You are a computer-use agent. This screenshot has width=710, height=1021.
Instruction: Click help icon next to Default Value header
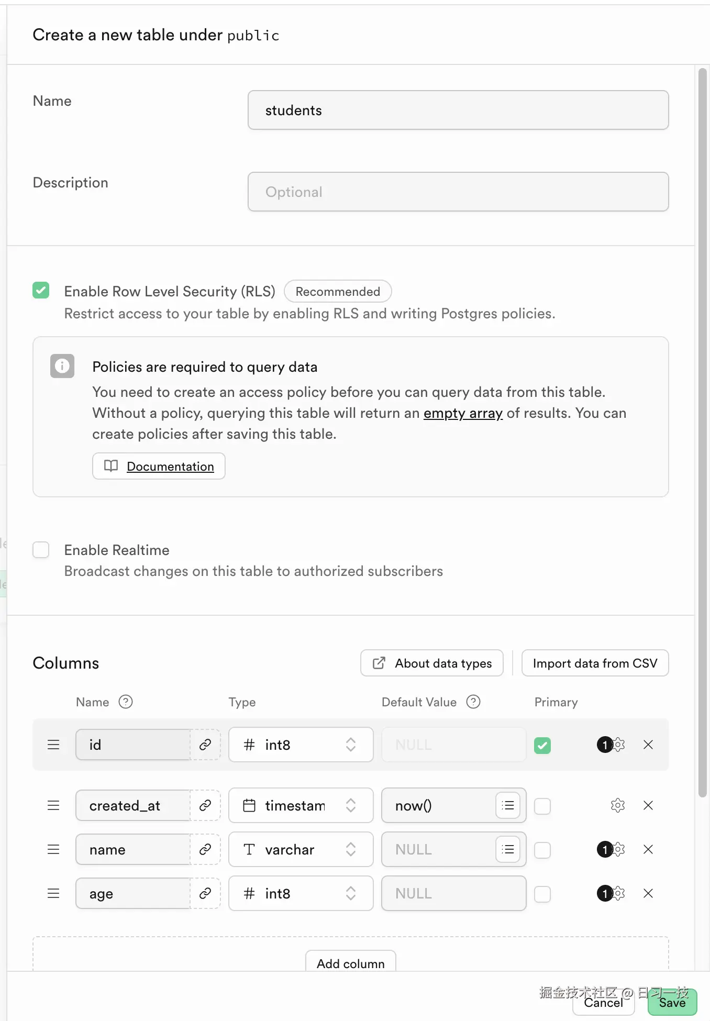[473, 702]
